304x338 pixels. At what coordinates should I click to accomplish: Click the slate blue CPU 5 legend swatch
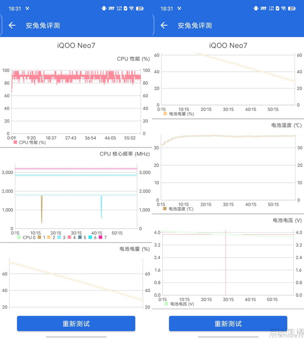tap(80, 237)
